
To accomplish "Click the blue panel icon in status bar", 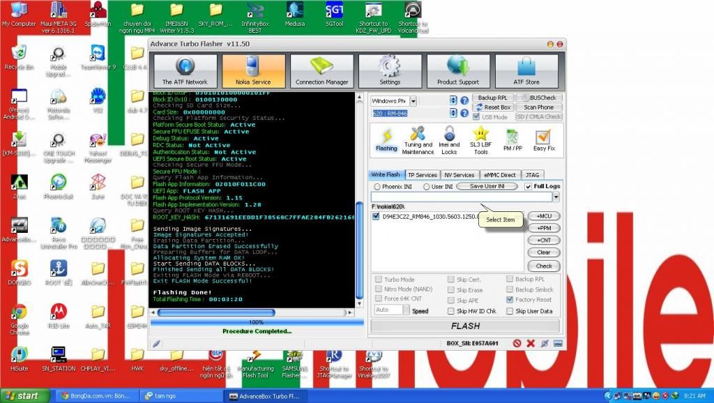I will point(558,343).
